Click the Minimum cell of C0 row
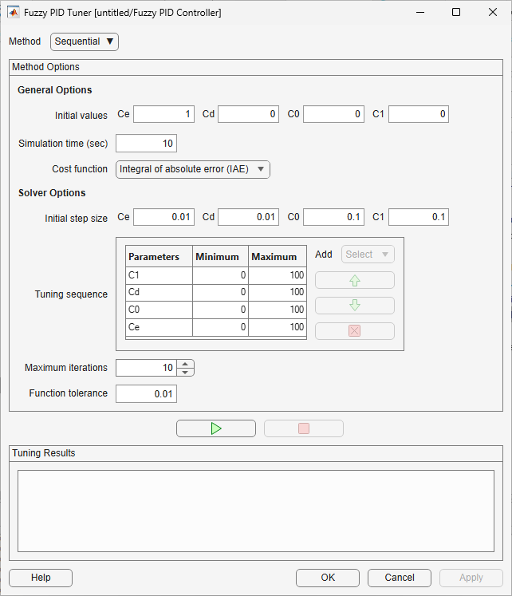 tap(220, 310)
